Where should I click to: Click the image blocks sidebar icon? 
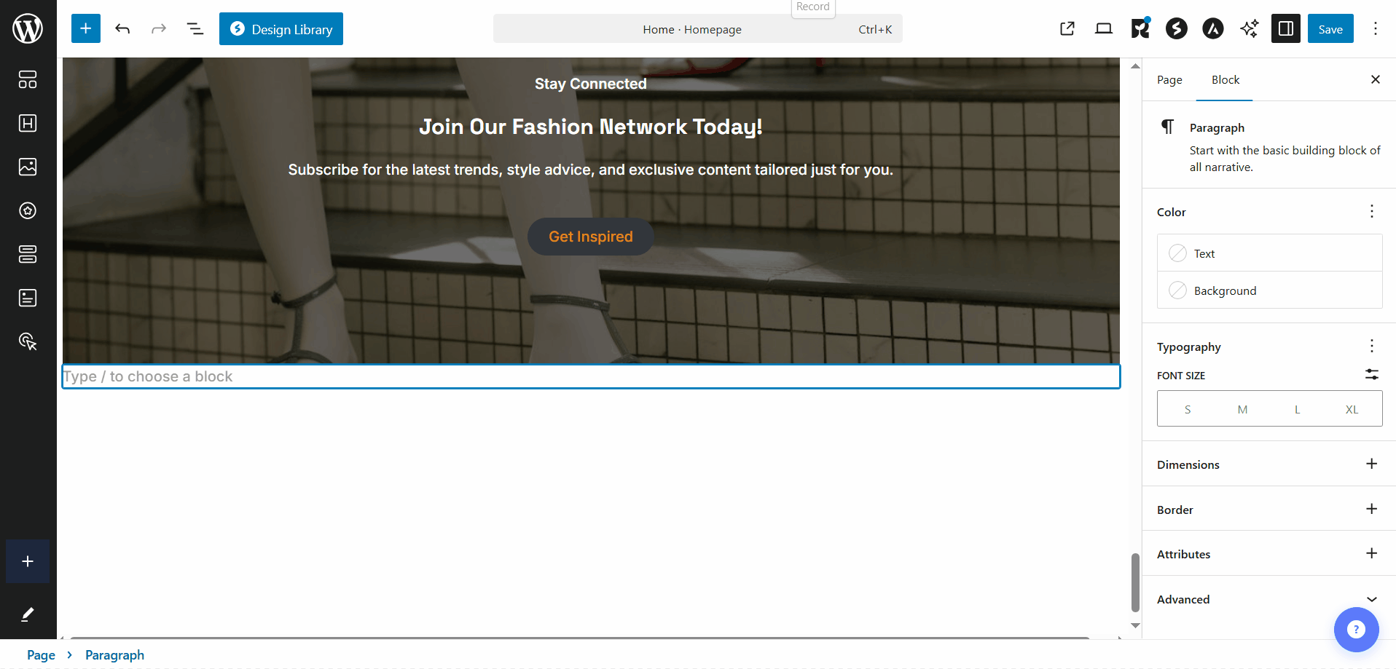[28, 167]
